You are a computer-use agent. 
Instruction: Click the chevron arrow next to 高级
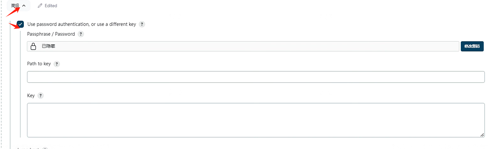point(24,6)
